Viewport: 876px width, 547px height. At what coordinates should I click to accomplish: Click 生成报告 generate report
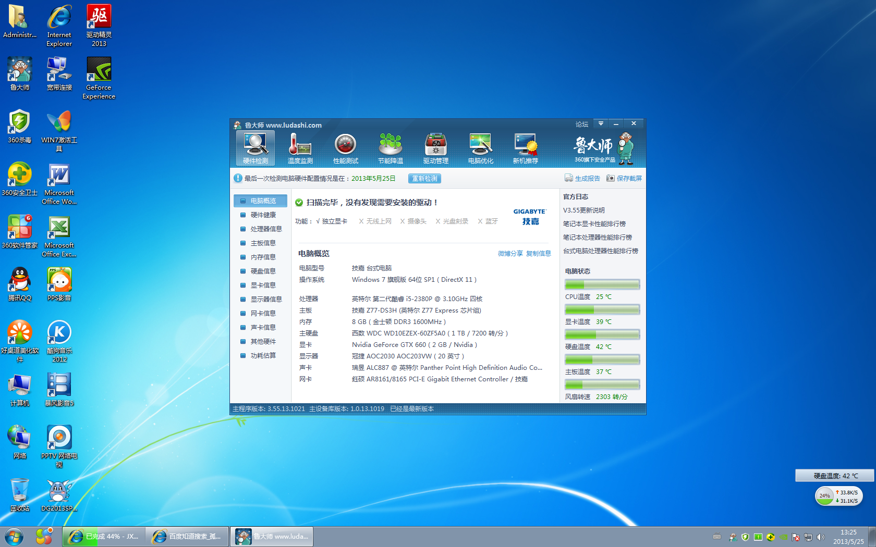pyautogui.click(x=582, y=178)
